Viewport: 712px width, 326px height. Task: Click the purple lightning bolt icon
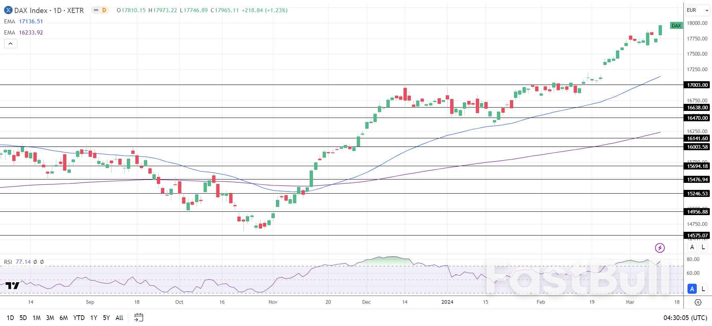660,248
